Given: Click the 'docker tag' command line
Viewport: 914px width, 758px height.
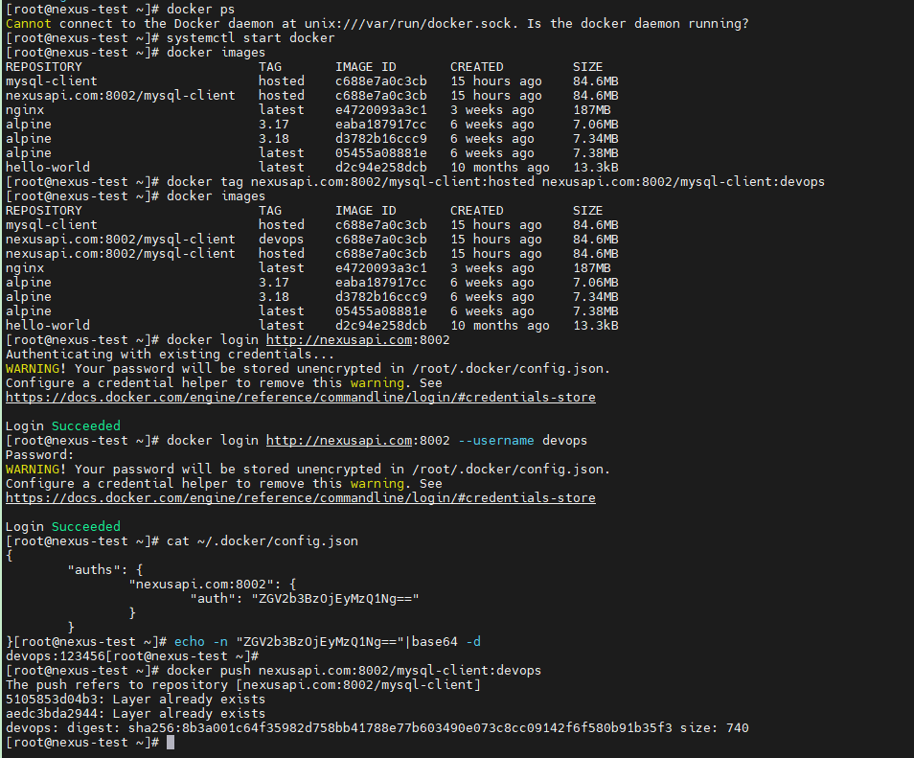Looking at the screenshot, I should (415, 182).
